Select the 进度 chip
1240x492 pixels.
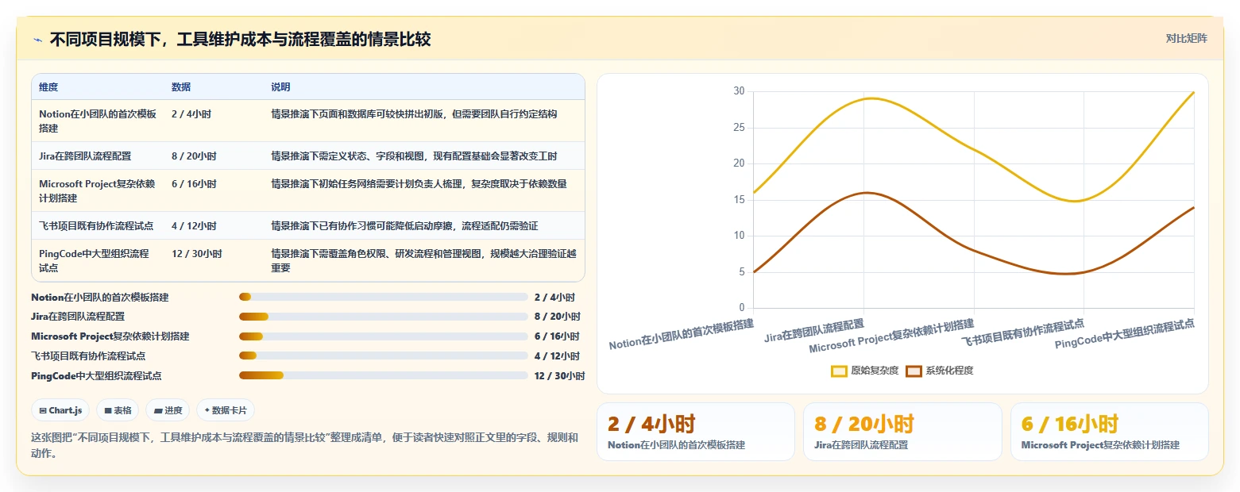point(168,410)
